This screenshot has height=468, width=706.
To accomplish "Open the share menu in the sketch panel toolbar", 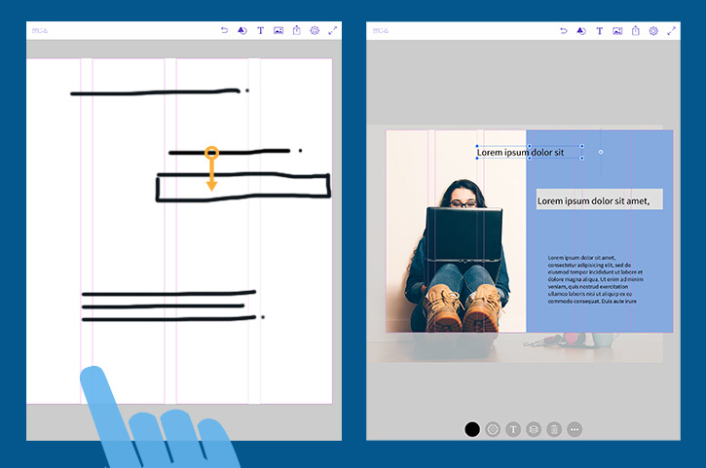I will [x=297, y=30].
